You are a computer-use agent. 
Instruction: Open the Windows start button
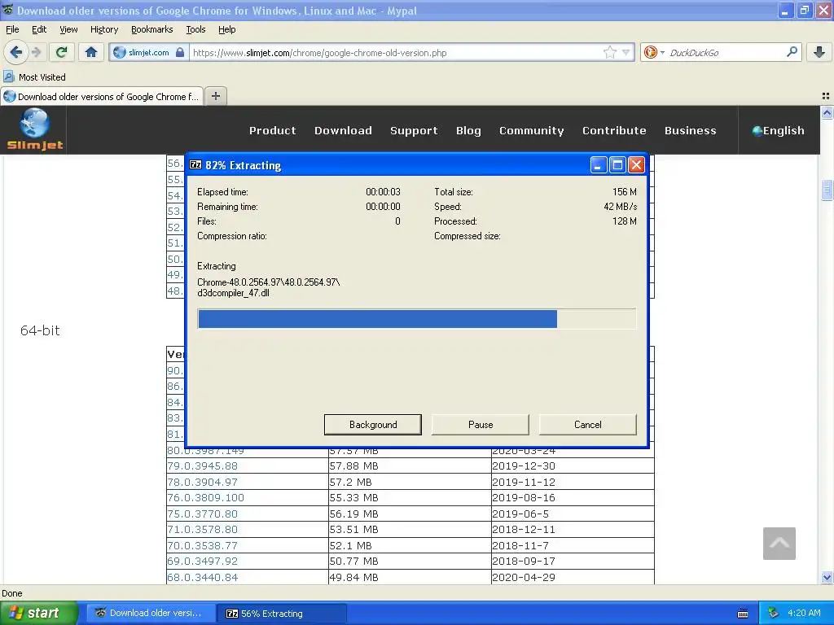[x=38, y=613]
